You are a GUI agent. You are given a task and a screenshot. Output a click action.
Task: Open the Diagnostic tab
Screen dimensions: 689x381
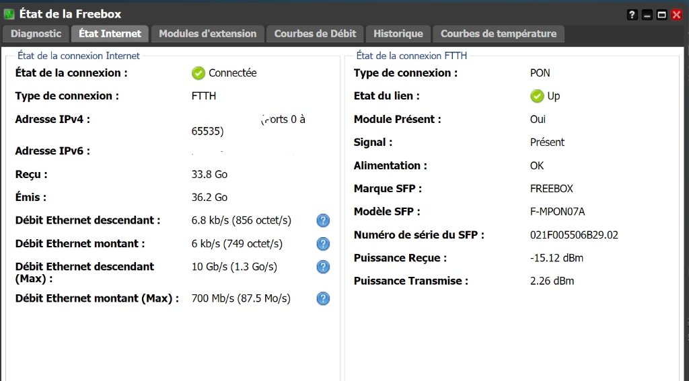coord(36,34)
